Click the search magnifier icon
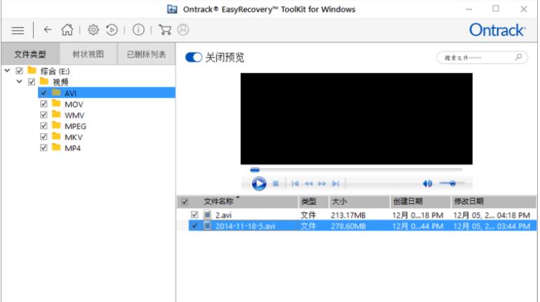The image size is (540, 302). point(519,57)
